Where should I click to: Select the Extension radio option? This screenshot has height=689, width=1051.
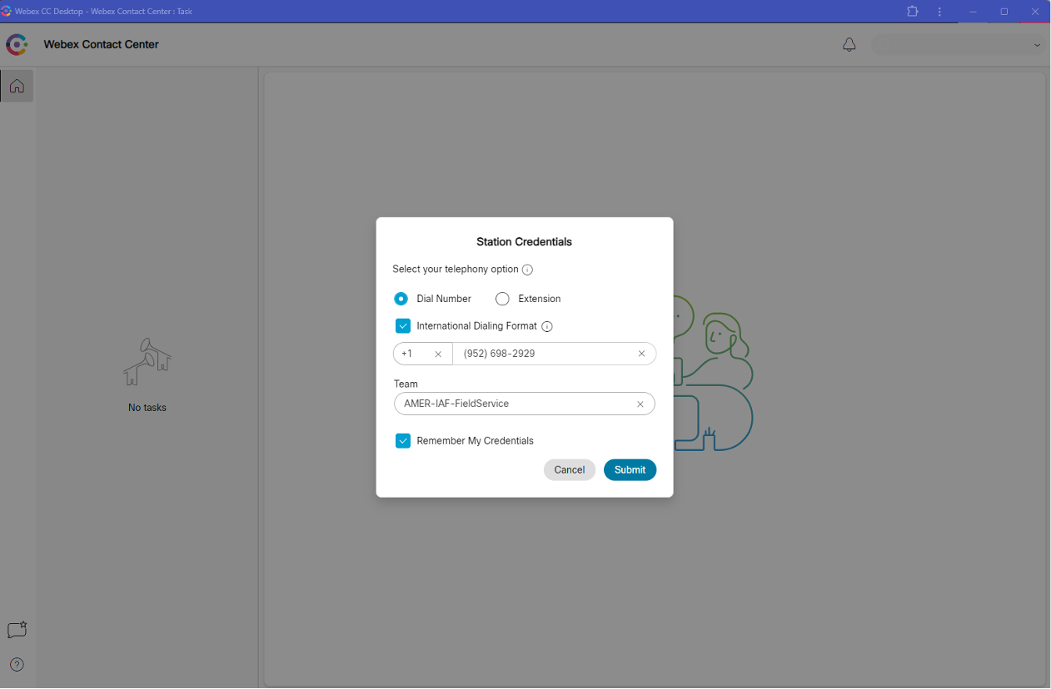pyautogui.click(x=502, y=299)
